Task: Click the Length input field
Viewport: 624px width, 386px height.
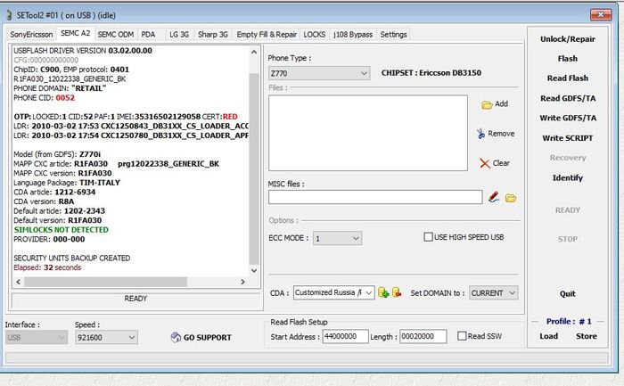Action: coord(423,336)
